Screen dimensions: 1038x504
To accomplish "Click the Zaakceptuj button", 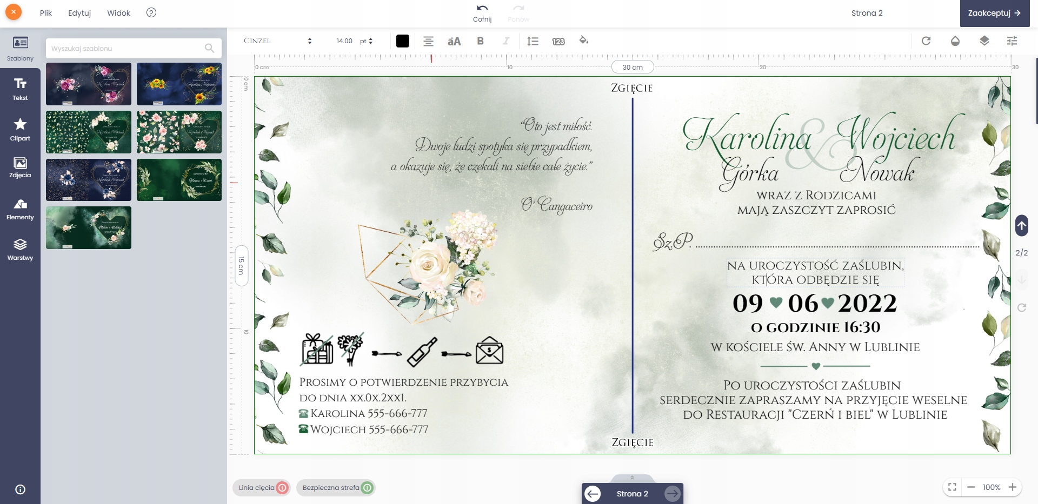I will point(994,13).
